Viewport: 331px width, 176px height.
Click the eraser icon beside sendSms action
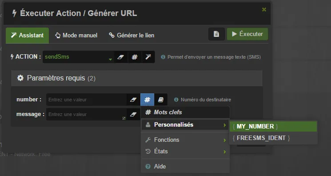(x=121, y=57)
